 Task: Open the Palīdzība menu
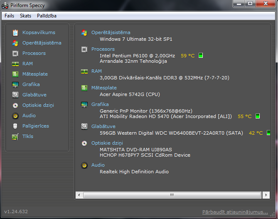click(47, 16)
